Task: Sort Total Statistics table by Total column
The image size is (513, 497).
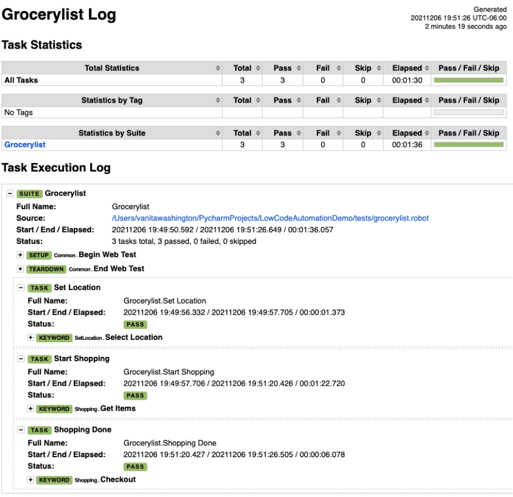Action: pos(242,68)
